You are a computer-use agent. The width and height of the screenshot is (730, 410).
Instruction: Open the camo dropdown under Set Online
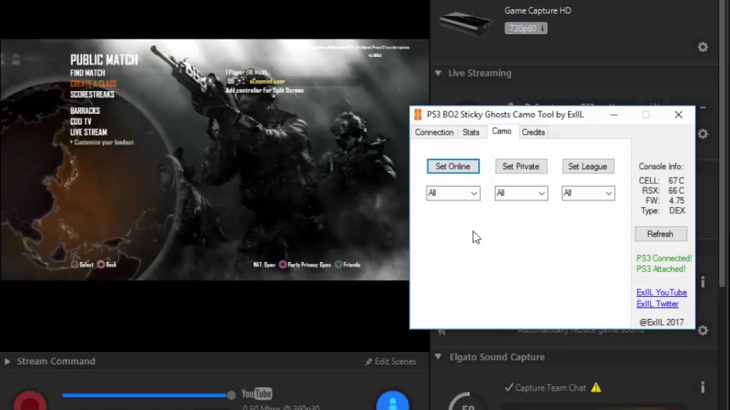click(x=453, y=193)
